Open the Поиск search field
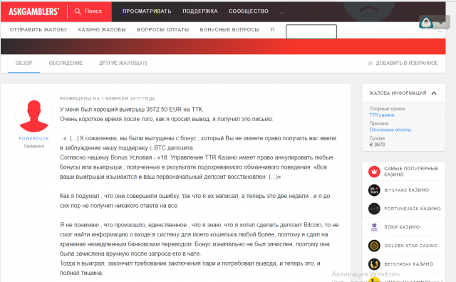Viewport: 456px width, 282px height. (x=88, y=11)
